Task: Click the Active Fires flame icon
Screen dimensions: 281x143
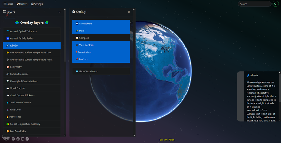Action: (8, 117)
